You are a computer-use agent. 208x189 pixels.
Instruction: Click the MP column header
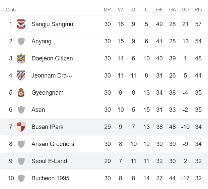click(107, 10)
